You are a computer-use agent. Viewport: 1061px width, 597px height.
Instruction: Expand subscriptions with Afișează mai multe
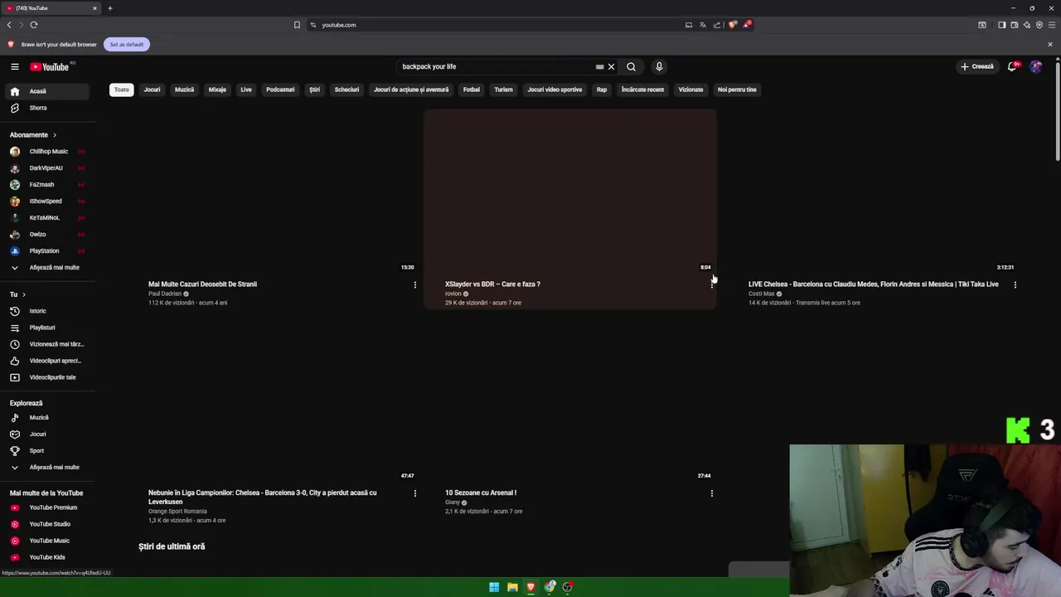48,268
